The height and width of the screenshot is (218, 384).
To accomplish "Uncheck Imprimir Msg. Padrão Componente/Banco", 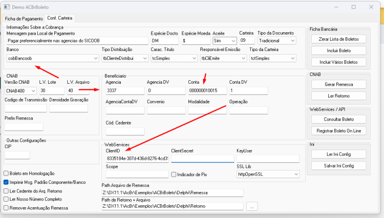I will pyautogui.click(x=6, y=182).
